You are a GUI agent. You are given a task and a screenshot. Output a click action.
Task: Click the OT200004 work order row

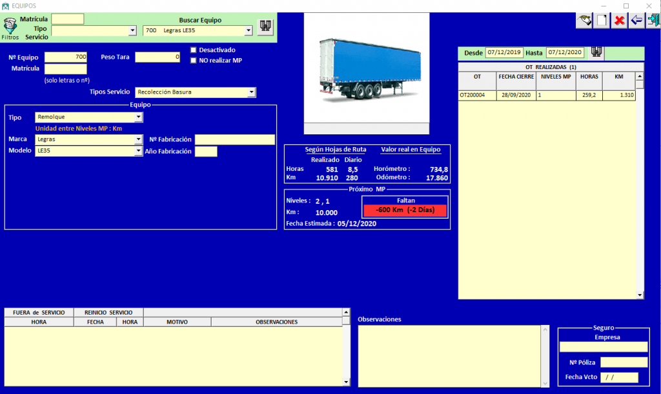coord(477,95)
